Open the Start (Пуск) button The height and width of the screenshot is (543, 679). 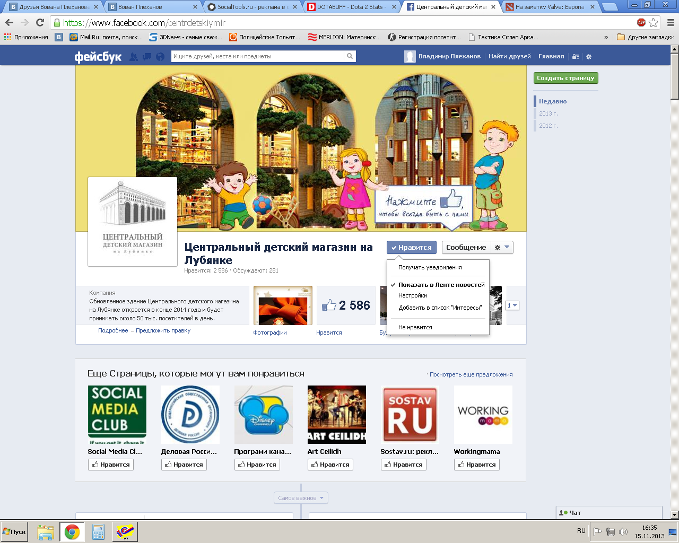point(14,531)
